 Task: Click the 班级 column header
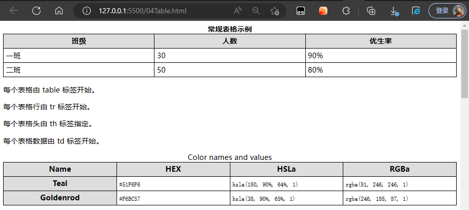tap(79, 41)
